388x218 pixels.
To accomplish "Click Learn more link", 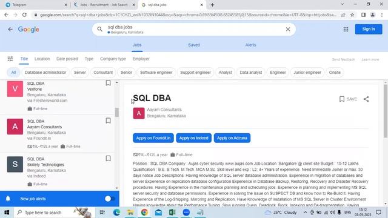I will (370, 59).
